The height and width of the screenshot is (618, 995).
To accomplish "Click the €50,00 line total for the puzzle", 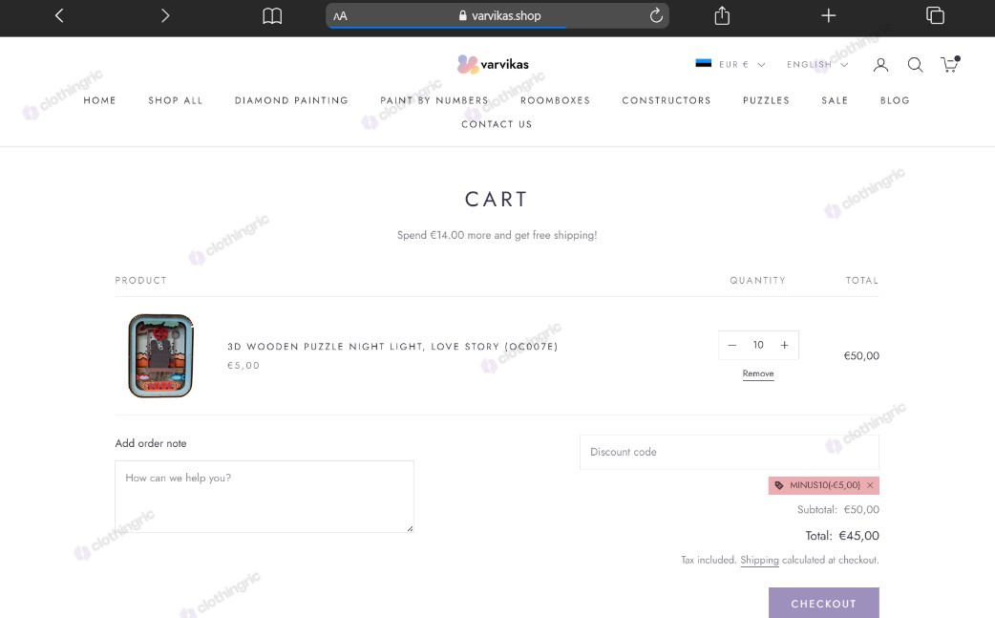I will click(861, 356).
